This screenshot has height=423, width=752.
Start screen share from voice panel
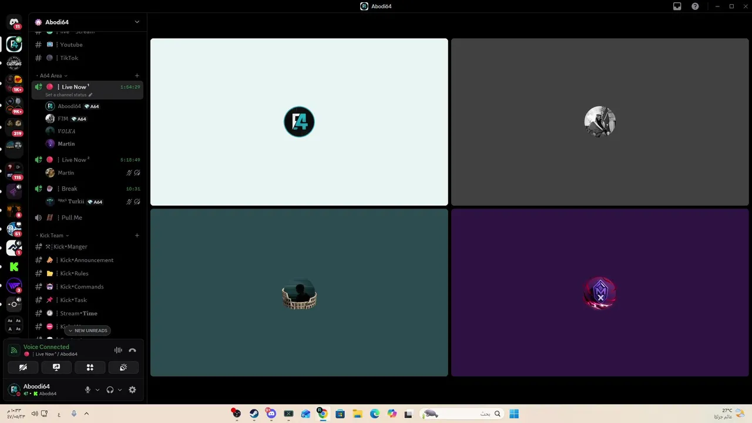[56, 367]
